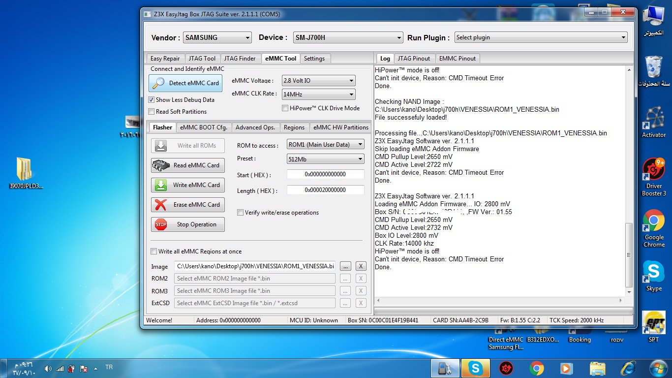The height and width of the screenshot is (378, 672).
Task: Open the Settings tab
Action: click(x=314, y=59)
